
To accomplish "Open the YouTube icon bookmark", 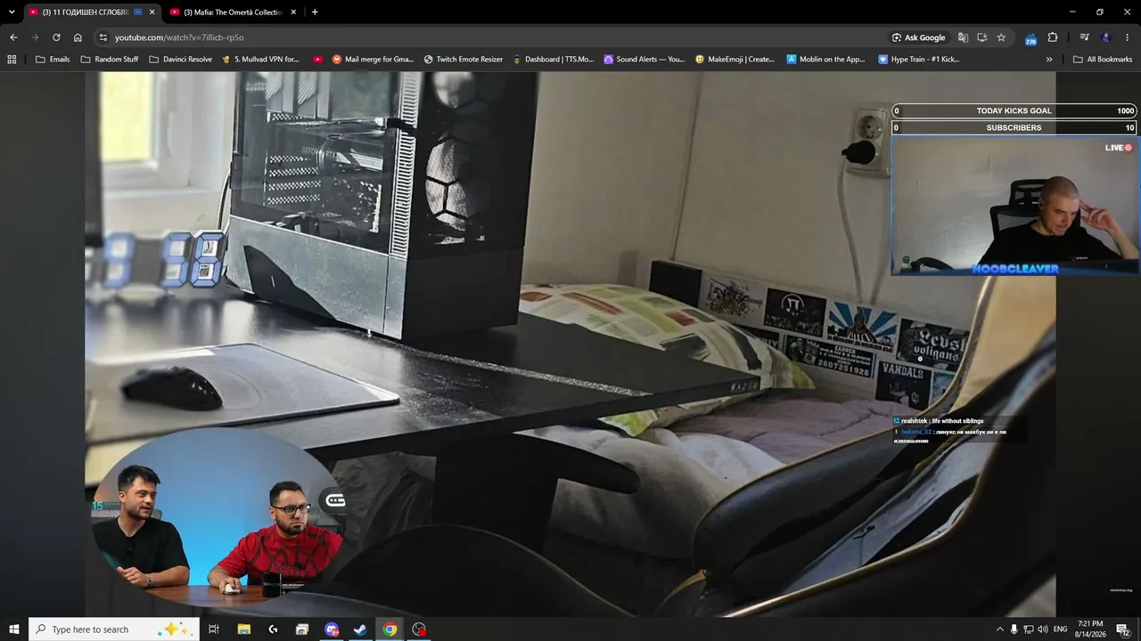I will 318,60.
